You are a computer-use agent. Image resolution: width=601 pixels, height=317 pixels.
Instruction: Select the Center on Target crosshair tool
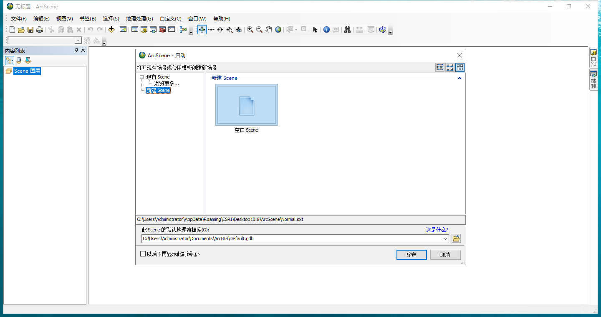pos(220,30)
